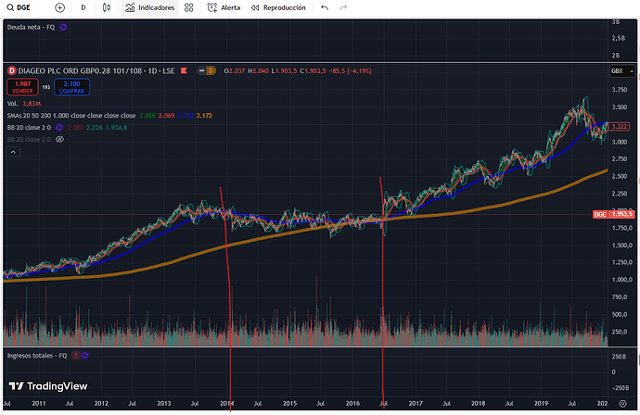Show the hidden BB indicator via eye icon

coord(59,139)
